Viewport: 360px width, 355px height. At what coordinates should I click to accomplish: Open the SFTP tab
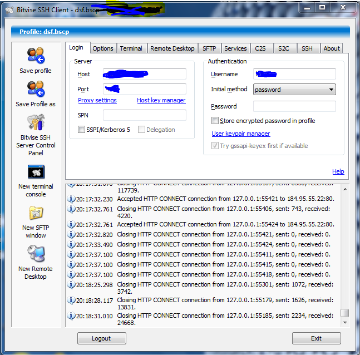pos(209,48)
